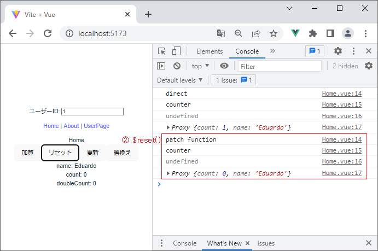Select the 'patch function' log text
The image size is (378, 251).
point(191,139)
